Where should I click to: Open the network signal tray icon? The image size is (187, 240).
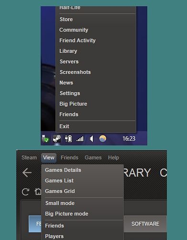pos(80,139)
